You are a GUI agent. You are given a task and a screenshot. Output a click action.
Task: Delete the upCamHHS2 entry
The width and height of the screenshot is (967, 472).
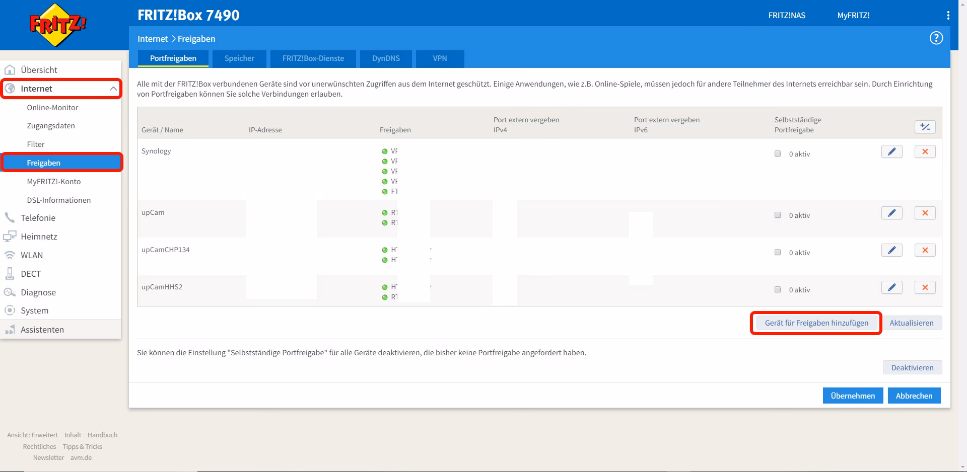pyautogui.click(x=925, y=287)
